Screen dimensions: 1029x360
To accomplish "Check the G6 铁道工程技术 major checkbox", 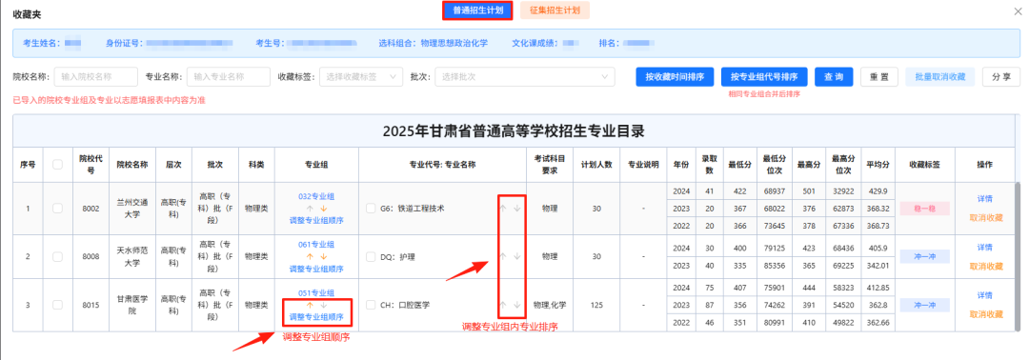I will pyautogui.click(x=371, y=208).
